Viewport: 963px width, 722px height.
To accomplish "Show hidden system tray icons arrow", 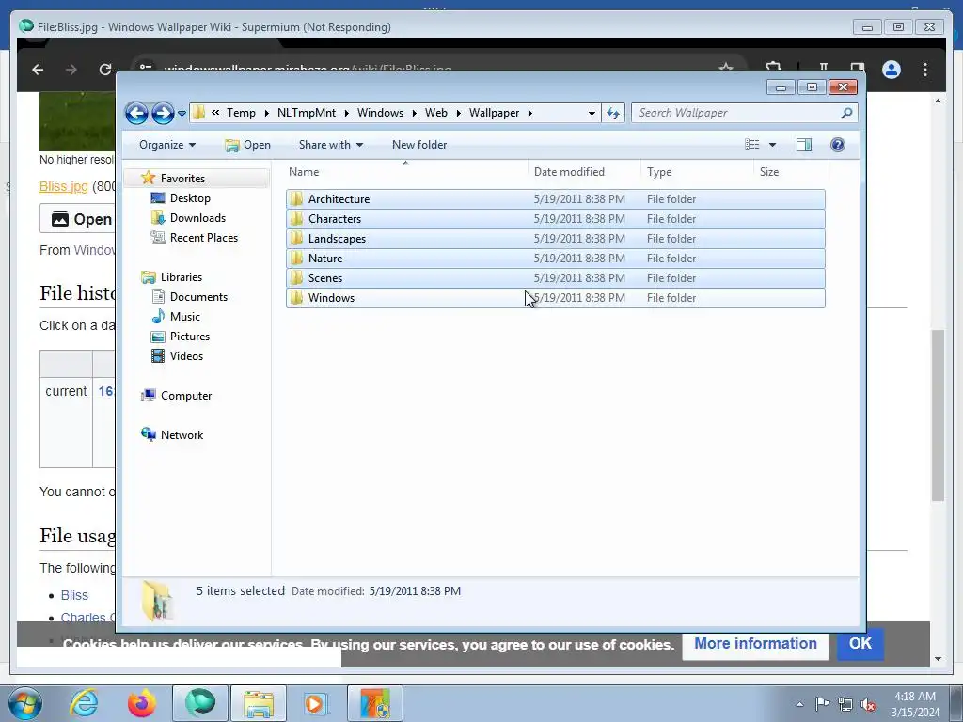I will tap(799, 704).
